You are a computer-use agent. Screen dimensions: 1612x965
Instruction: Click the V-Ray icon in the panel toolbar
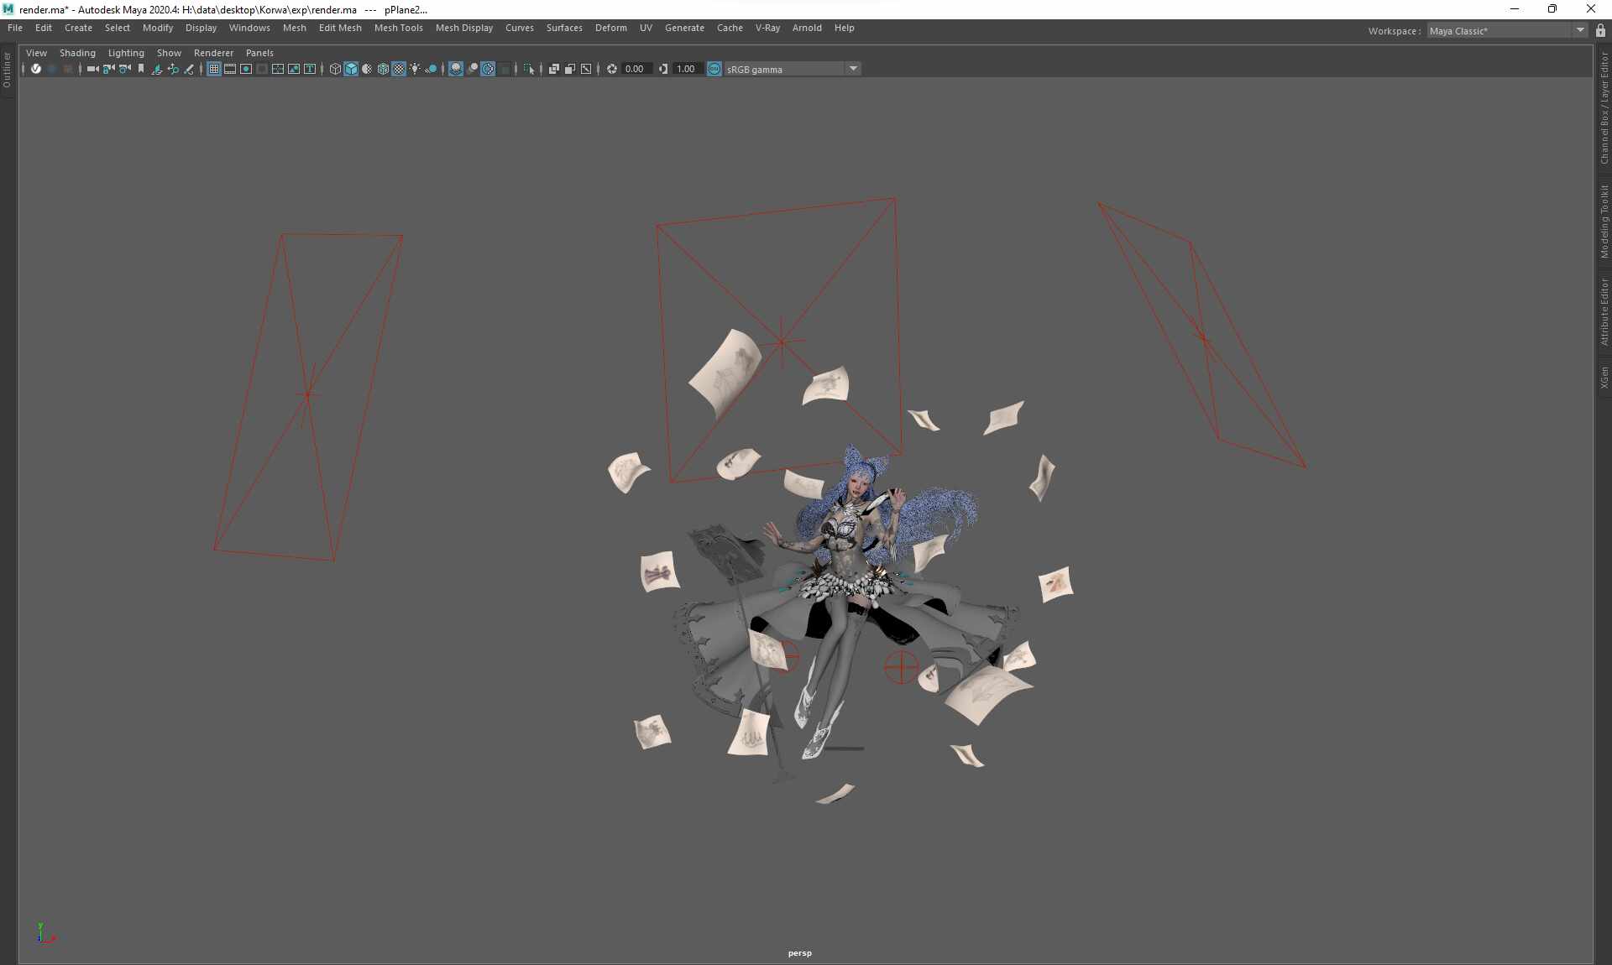(x=36, y=69)
